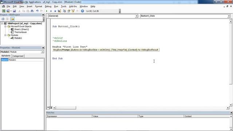The image size is (233, 131).
Task: Open Object Browser toolbar icon
Action: (x=73, y=11)
